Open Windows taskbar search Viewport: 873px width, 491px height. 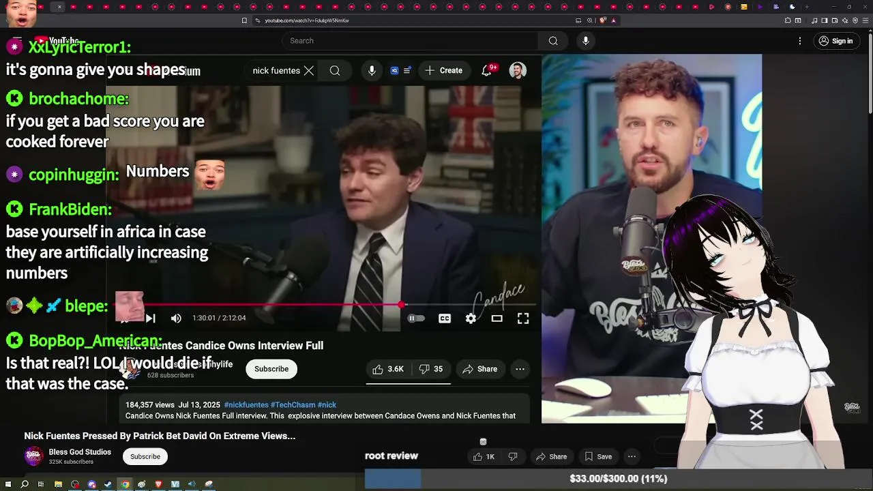(x=25, y=484)
